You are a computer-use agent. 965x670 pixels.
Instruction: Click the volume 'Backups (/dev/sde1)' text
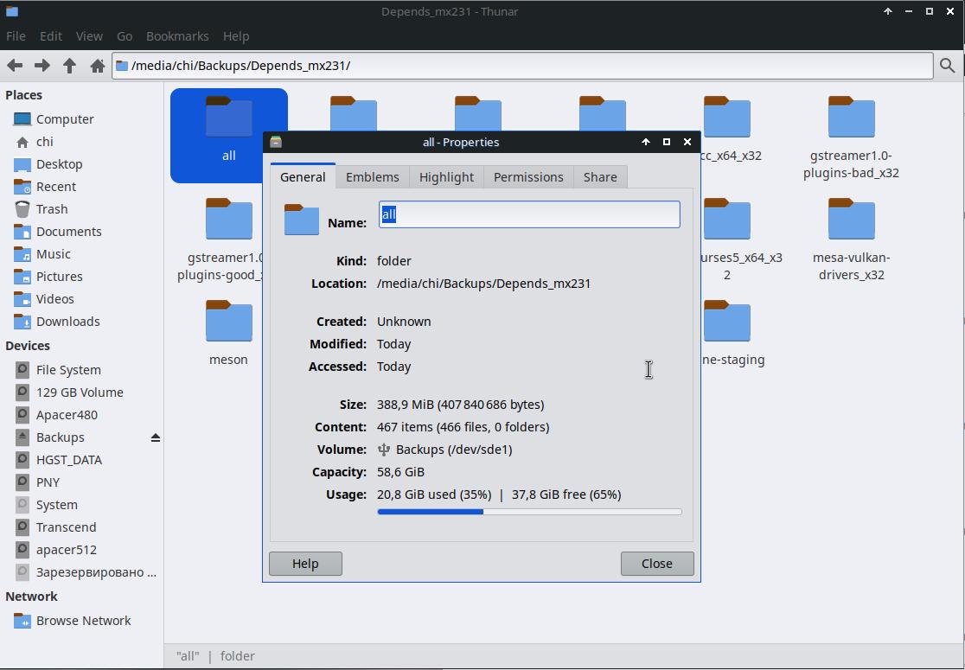click(x=454, y=450)
